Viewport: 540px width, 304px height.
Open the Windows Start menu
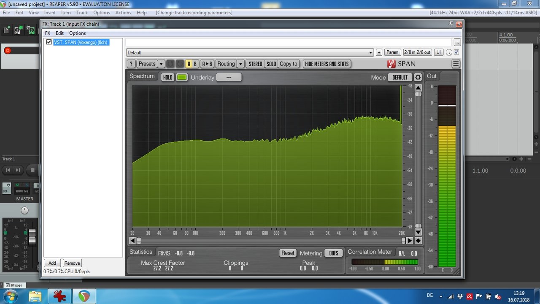(11, 296)
